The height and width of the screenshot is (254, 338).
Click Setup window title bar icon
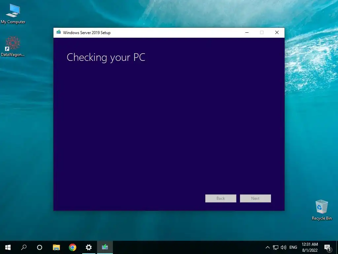(x=59, y=32)
